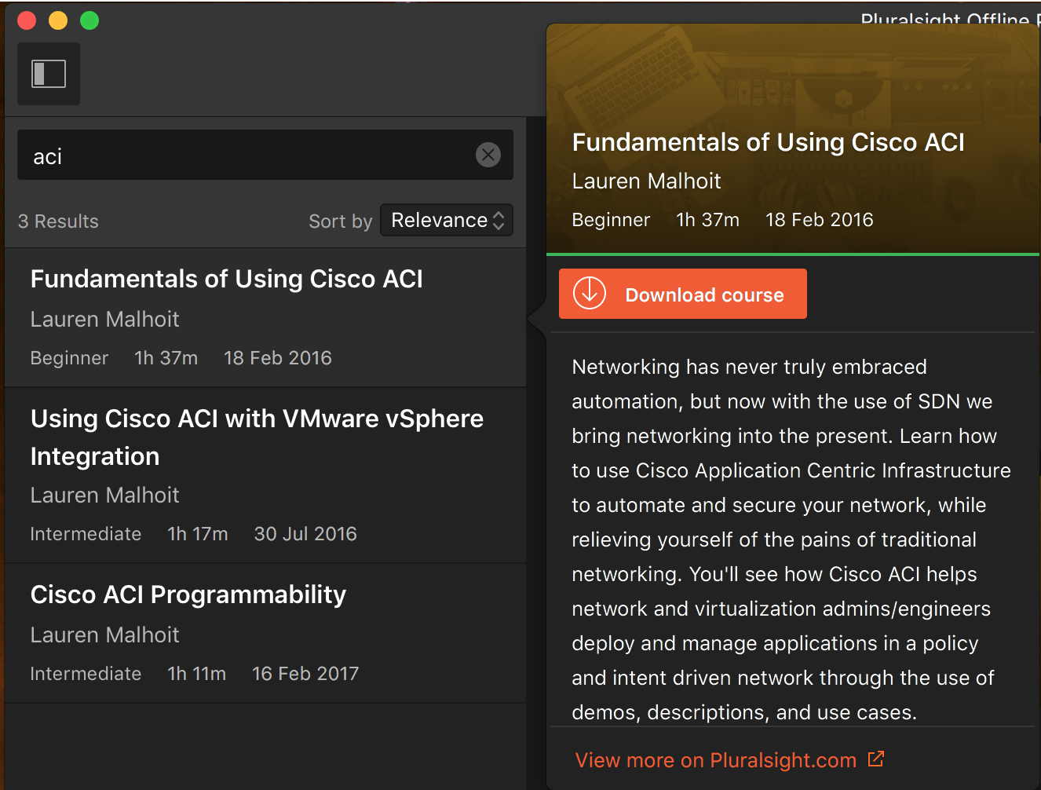
Task: Click '18 Feb 2016' in the detail header
Action: click(x=820, y=220)
